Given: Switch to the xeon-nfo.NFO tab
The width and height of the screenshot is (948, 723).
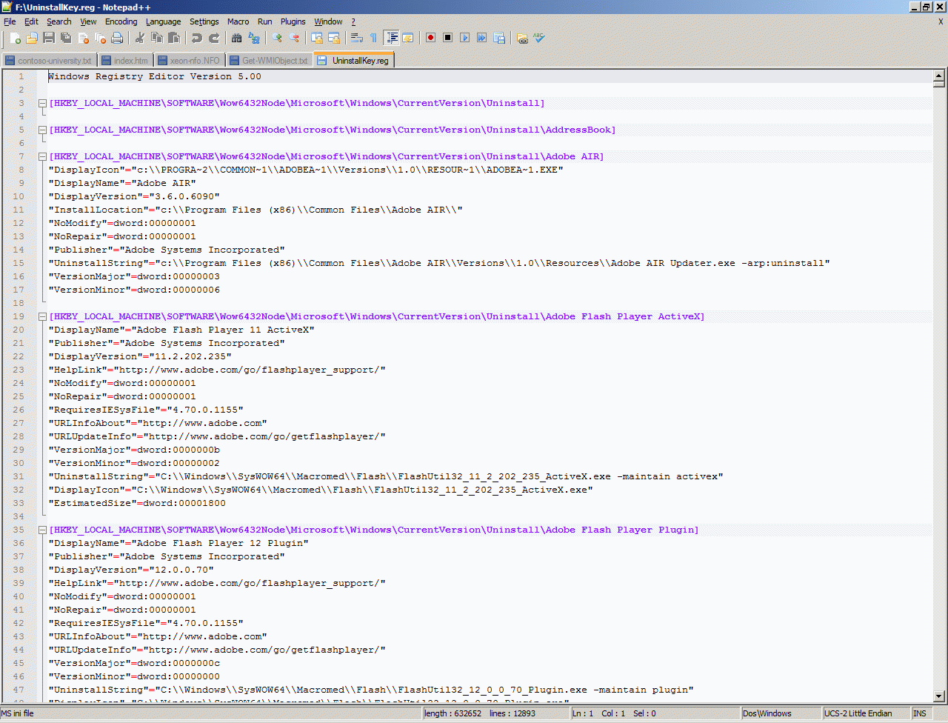Looking at the screenshot, I should point(189,61).
